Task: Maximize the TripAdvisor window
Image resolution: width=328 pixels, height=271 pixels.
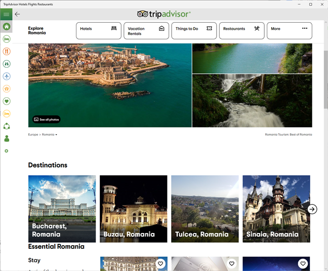Action: click(x=311, y=4)
